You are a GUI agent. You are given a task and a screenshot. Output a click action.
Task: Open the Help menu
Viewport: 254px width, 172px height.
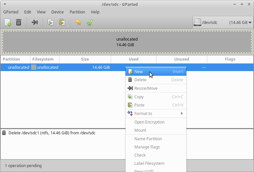(x=95, y=12)
